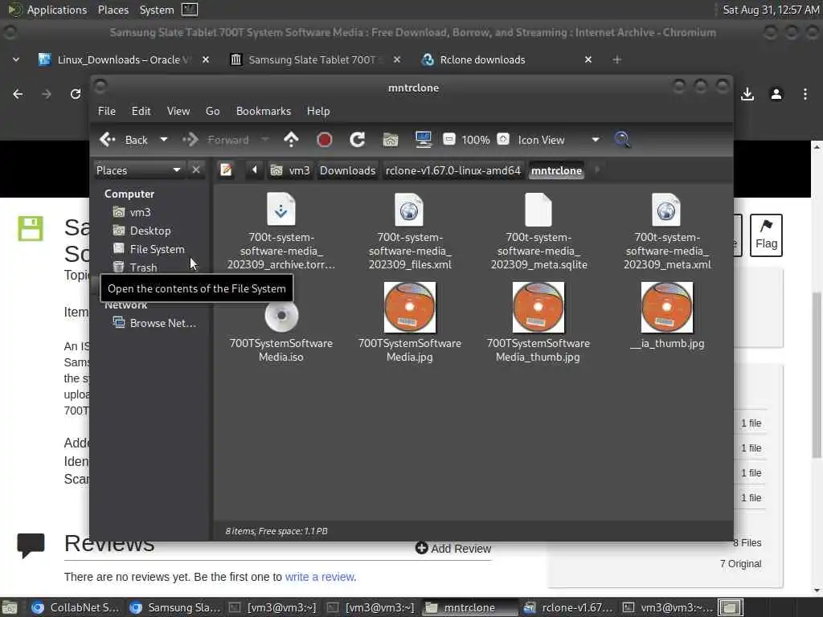Stop loading with the red stop icon

coord(325,140)
